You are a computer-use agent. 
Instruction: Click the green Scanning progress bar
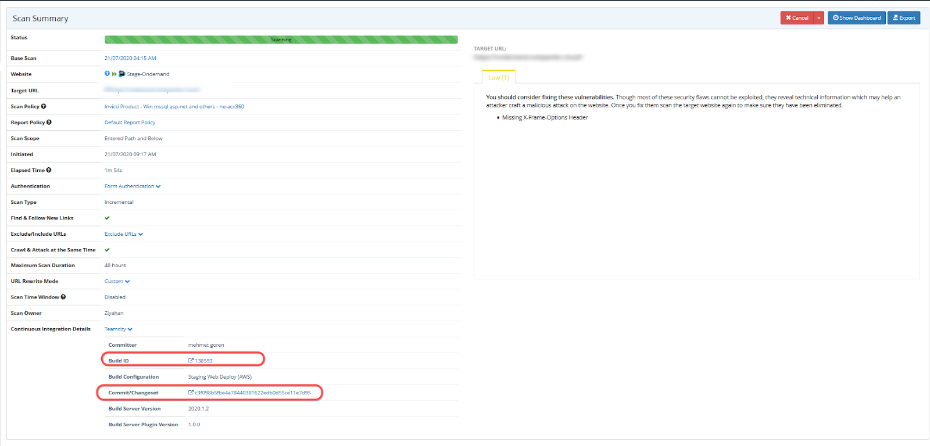(281, 39)
